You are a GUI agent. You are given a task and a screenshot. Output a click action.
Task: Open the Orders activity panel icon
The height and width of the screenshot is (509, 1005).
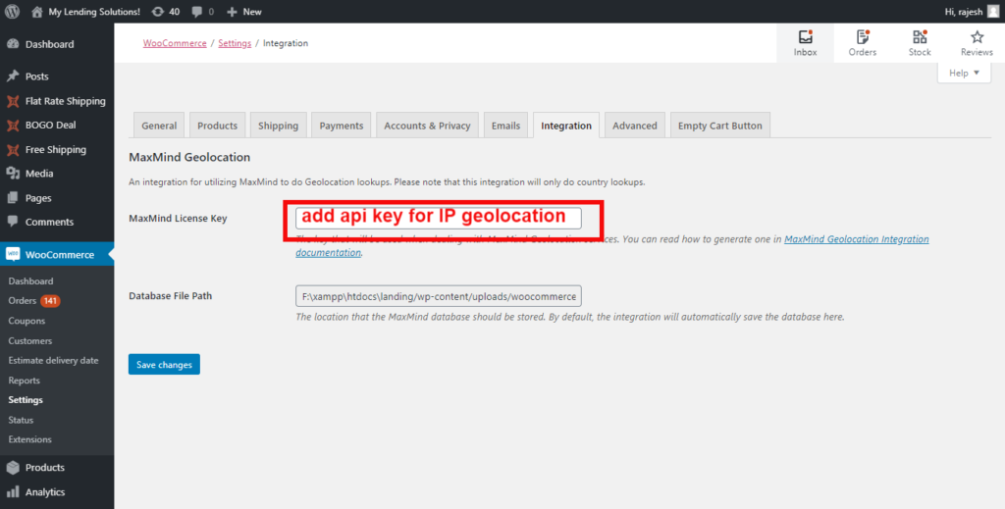coord(863,37)
